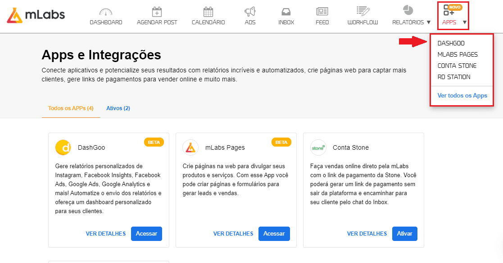Image resolution: width=503 pixels, height=263 pixels.
Task: Select the mLabs Pages triangle icon
Action: 190,147
